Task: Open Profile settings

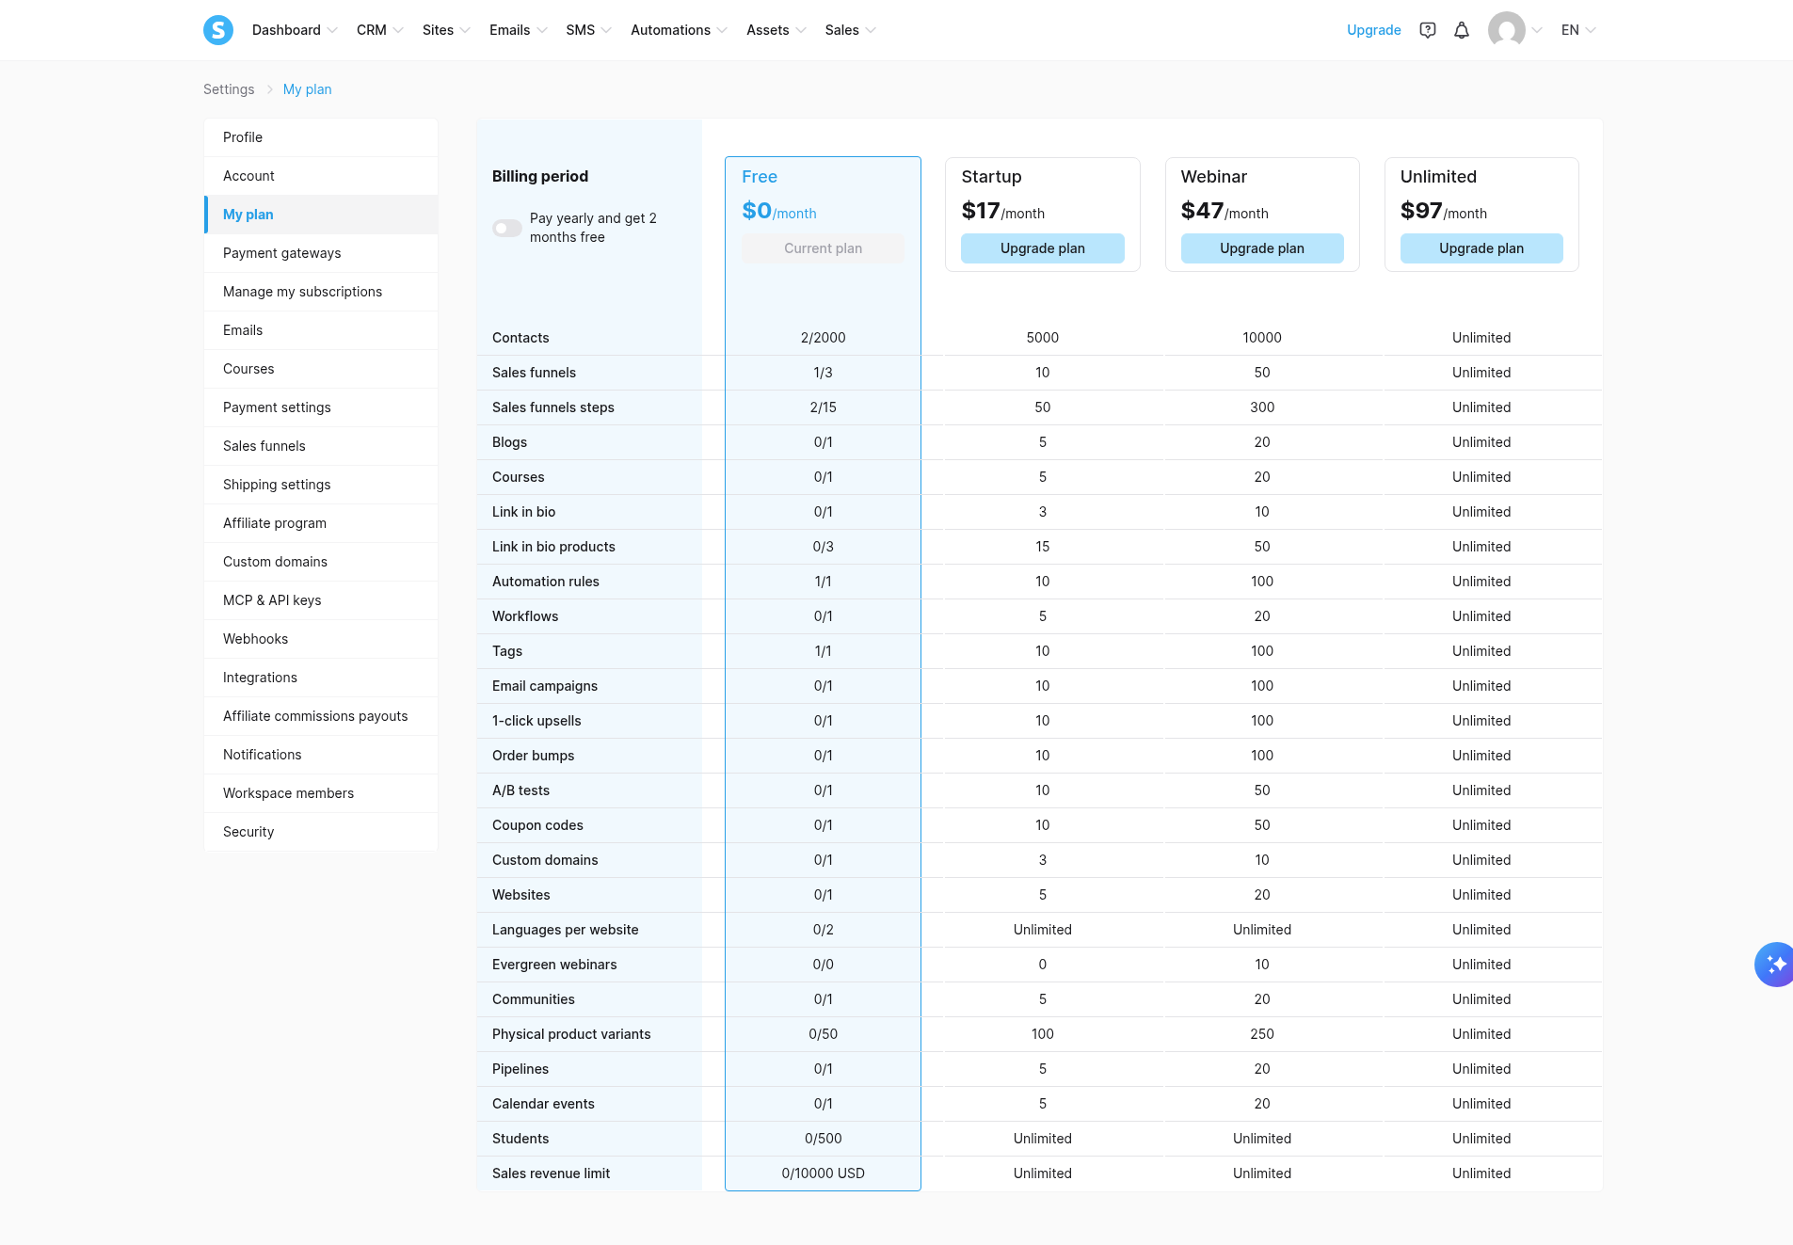Action: point(321,137)
